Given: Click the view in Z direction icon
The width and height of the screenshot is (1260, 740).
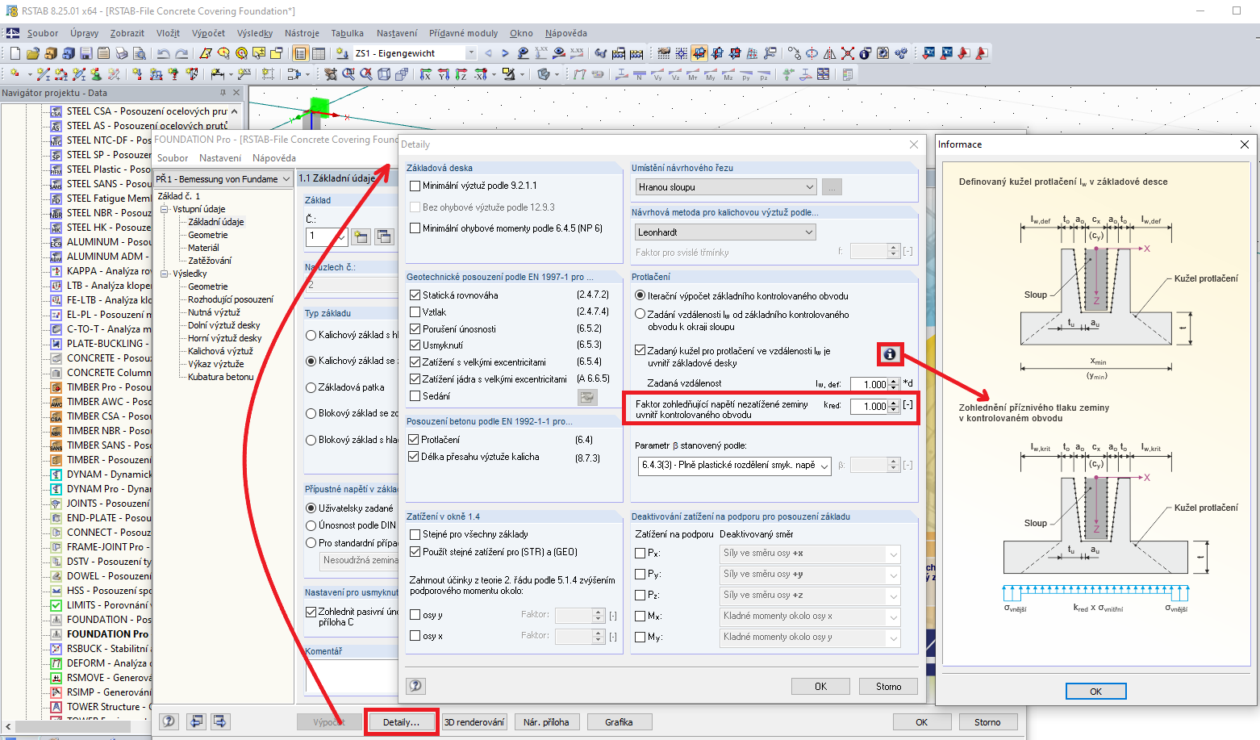Looking at the screenshot, I should 461,74.
